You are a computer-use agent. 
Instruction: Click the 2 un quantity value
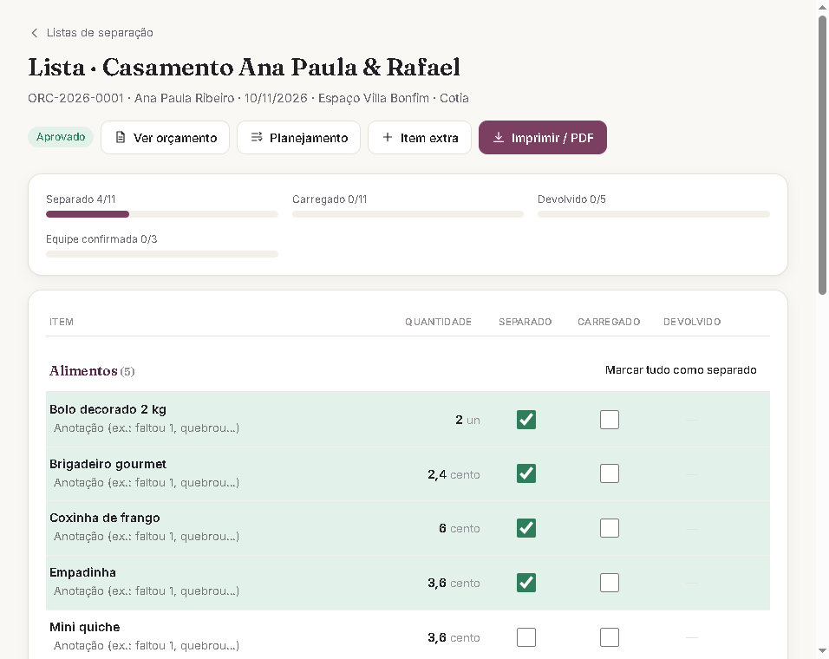click(x=467, y=421)
